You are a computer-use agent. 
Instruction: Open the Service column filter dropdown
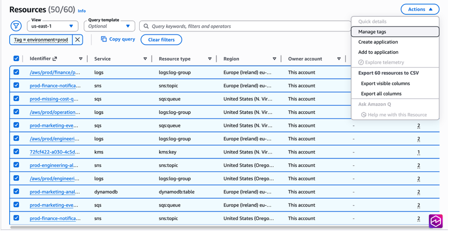[145, 58]
